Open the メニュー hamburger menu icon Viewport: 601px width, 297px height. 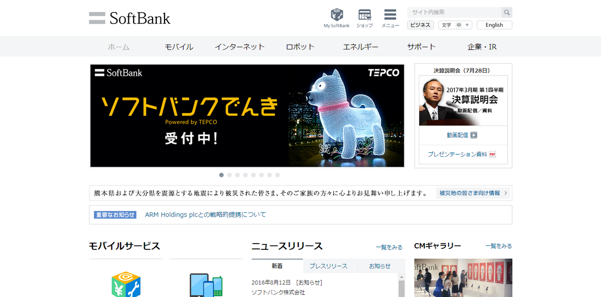point(390,14)
